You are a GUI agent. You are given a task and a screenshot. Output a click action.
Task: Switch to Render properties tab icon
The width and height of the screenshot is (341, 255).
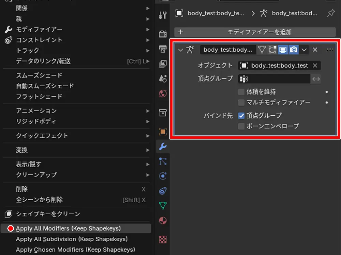pyautogui.click(x=163, y=34)
